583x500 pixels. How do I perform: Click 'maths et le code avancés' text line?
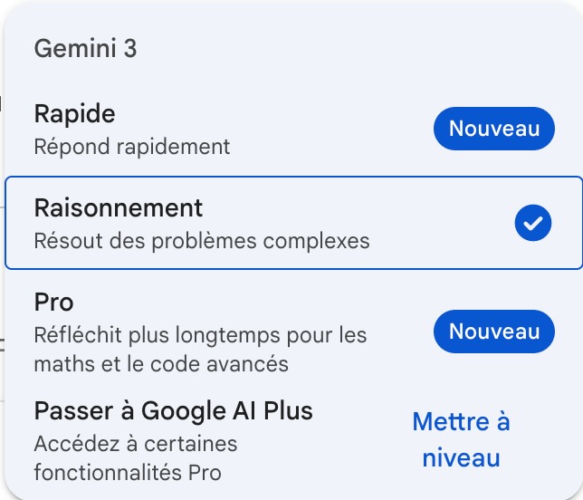tap(161, 364)
